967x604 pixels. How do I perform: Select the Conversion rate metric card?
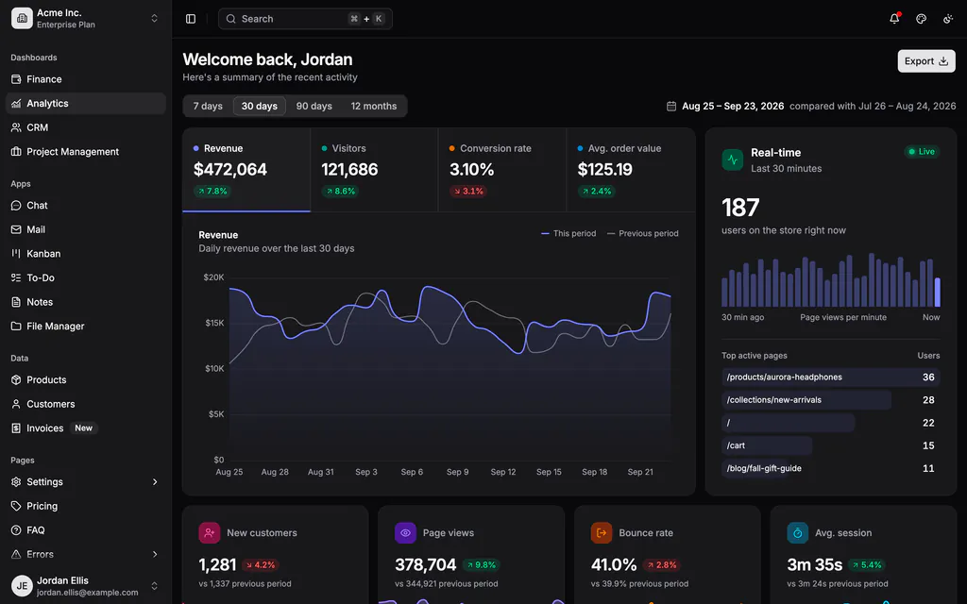(502, 170)
